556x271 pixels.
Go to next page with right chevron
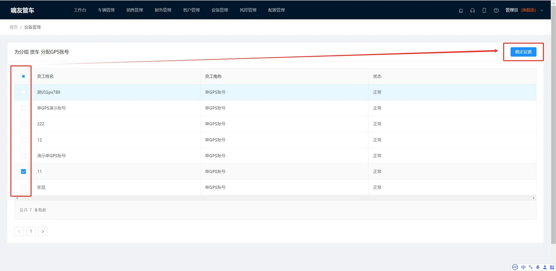click(x=43, y=231)
